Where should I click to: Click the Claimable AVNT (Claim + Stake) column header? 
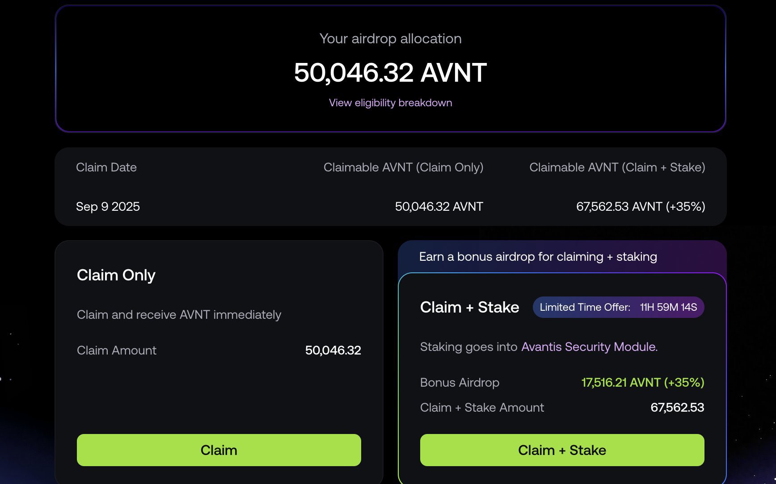point(617,167)
